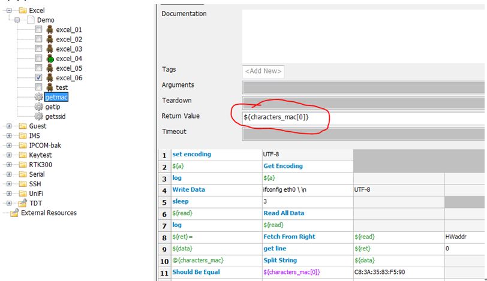Expand the Guest folder
The height and width of the screenshot is (281, 487).
click(x=9, y=126)
